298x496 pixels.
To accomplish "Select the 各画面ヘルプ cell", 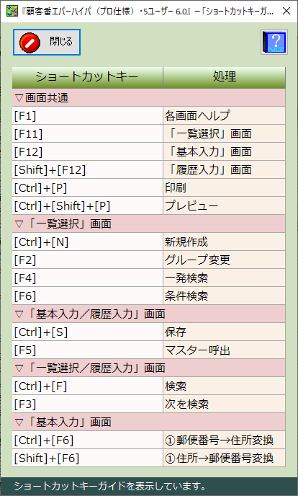I will pyautogui.click(x=224, y=116).
